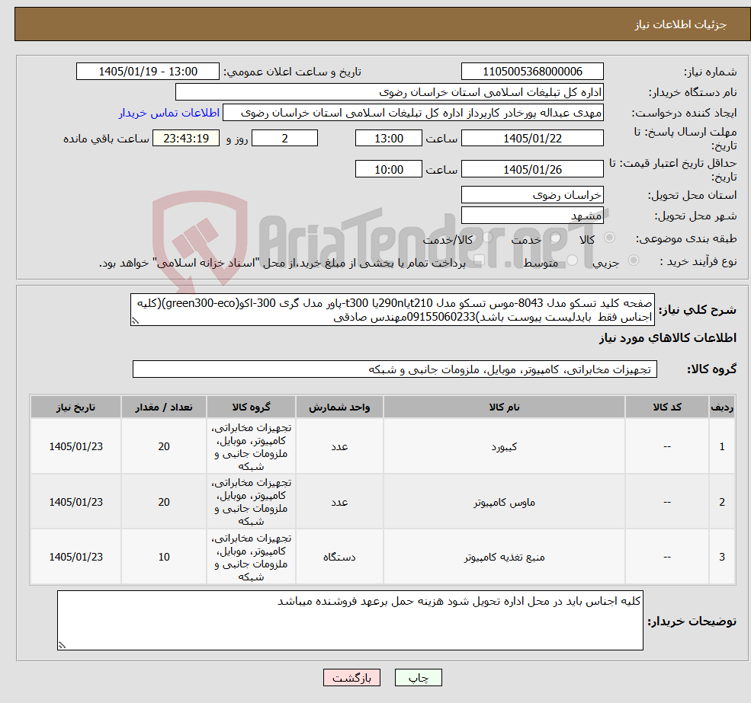Click the page title جزئیات اطلاعات نیاز
The image size is (751, 703).
(680, 24)
